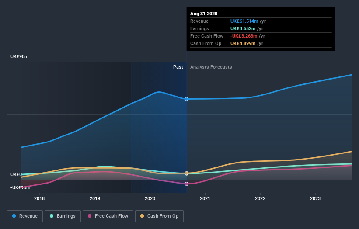Click the Past section label

coord(178,67)
